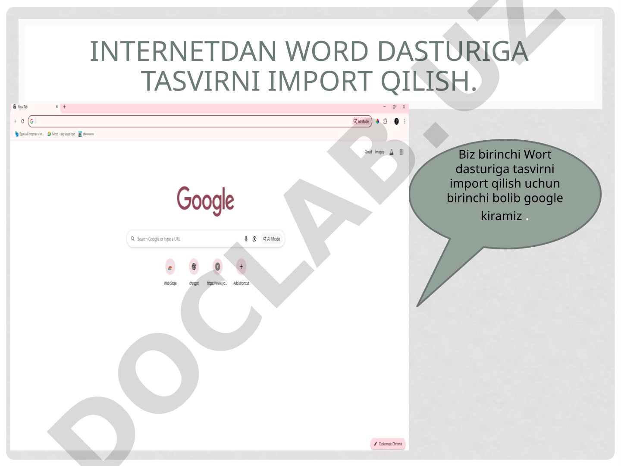This screenshot has height=466, width=621.
Task: Reload the page with refresh icon
Action: click(22, 122)
